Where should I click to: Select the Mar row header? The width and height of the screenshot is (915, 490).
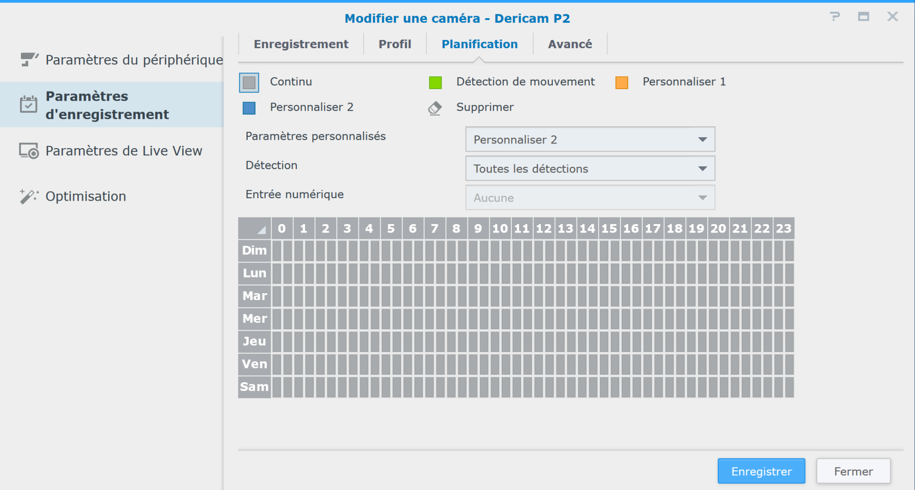(x=254, y=296)
